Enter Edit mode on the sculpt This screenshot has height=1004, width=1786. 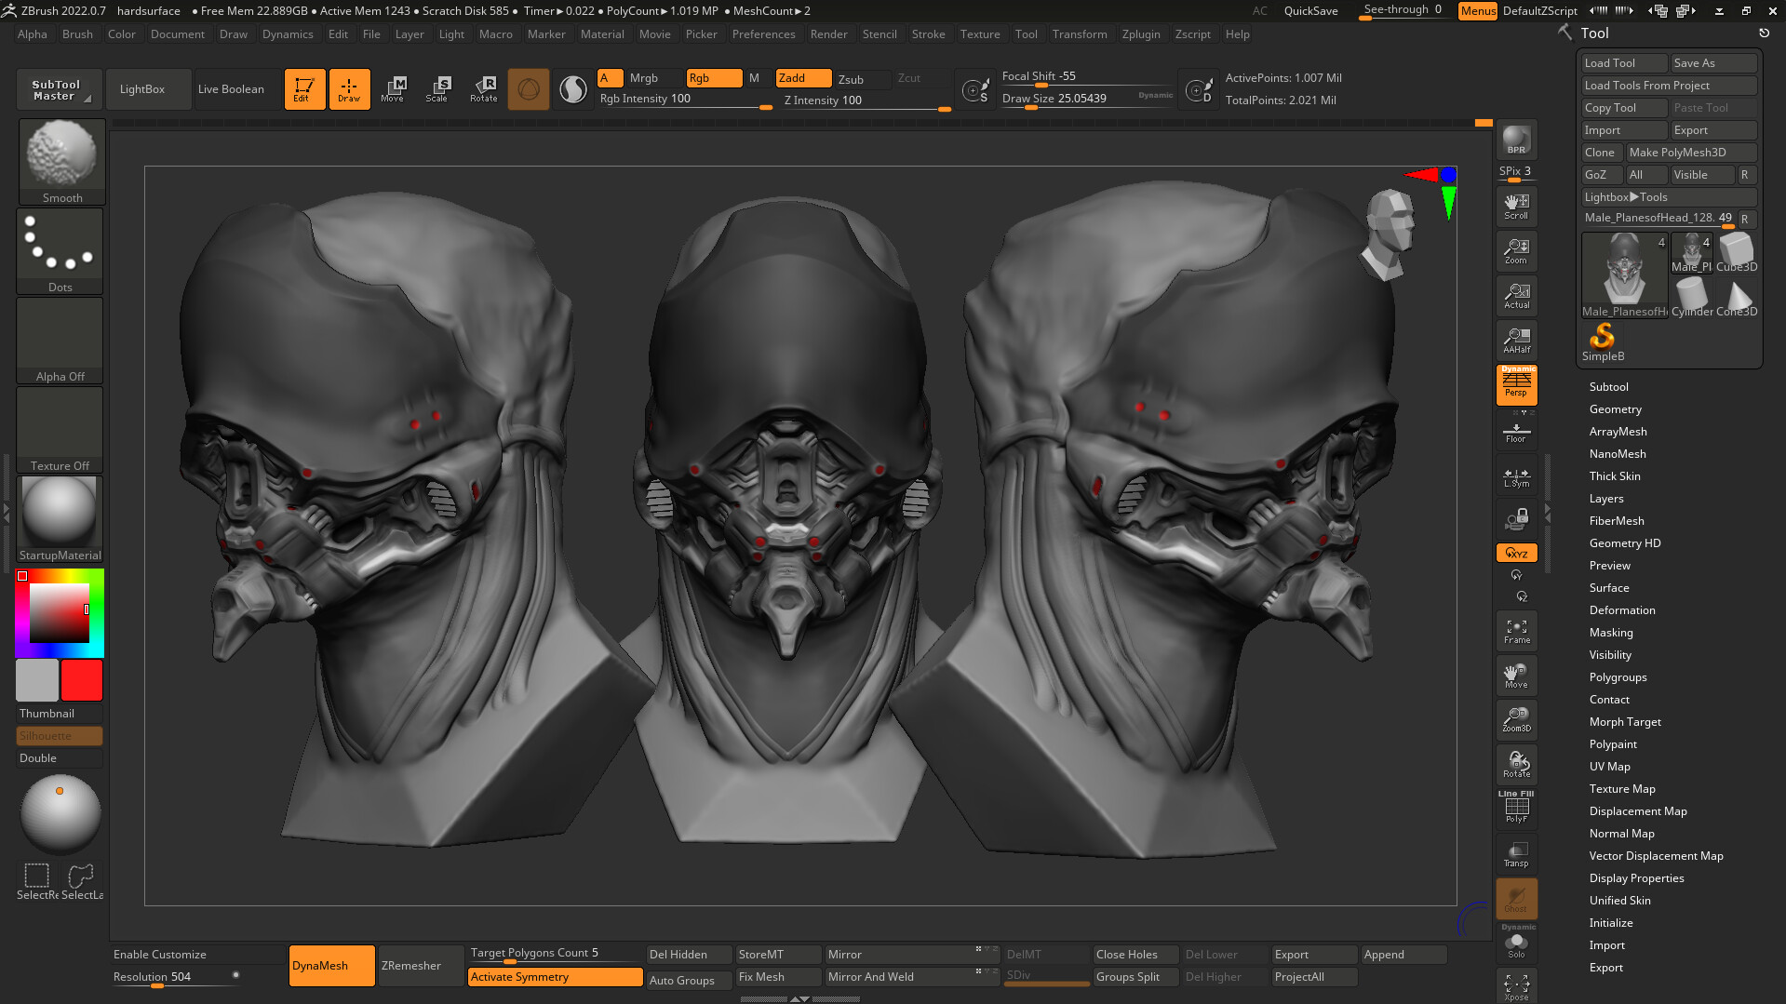tap(304, 88)
